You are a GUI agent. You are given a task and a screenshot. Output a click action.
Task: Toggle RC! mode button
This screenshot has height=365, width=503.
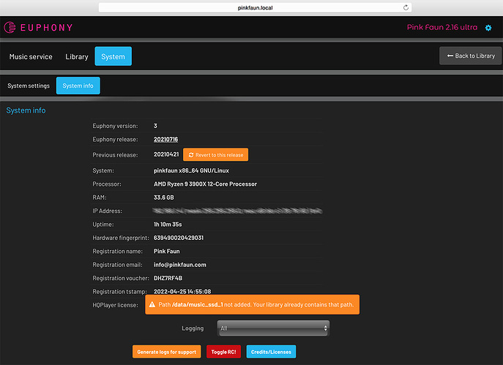[x=223, y=352]
